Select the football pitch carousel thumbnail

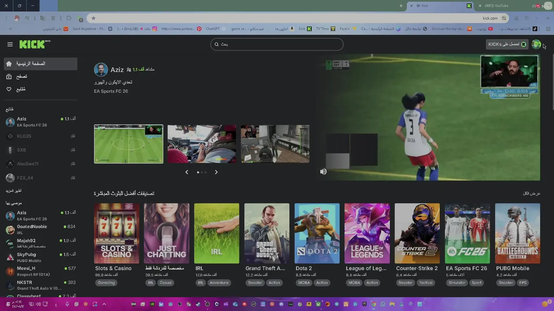[129, 144]
